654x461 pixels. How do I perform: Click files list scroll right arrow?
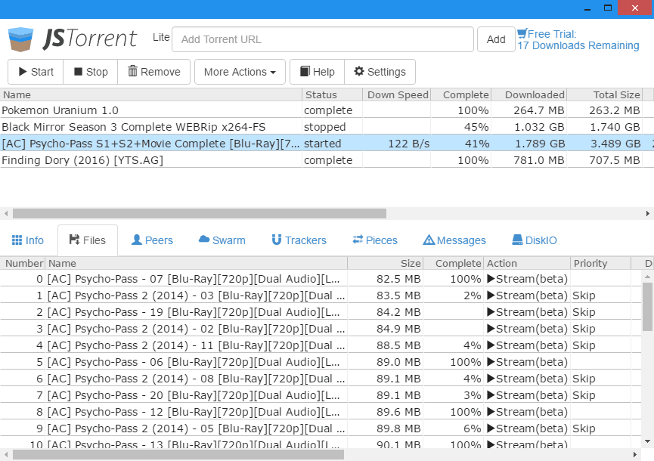635,454
